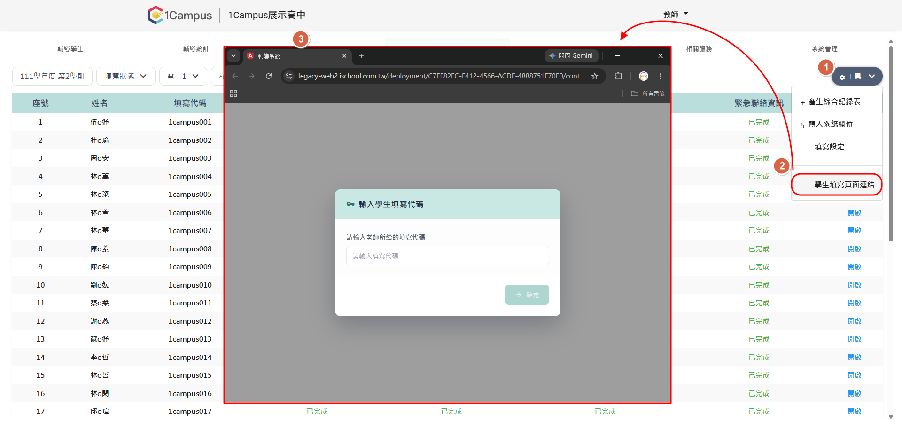Image resolution: width=902 pixels, height=428 pixels.
Task: Click the 問問 Gemini button
Action: tap(571, 56)
